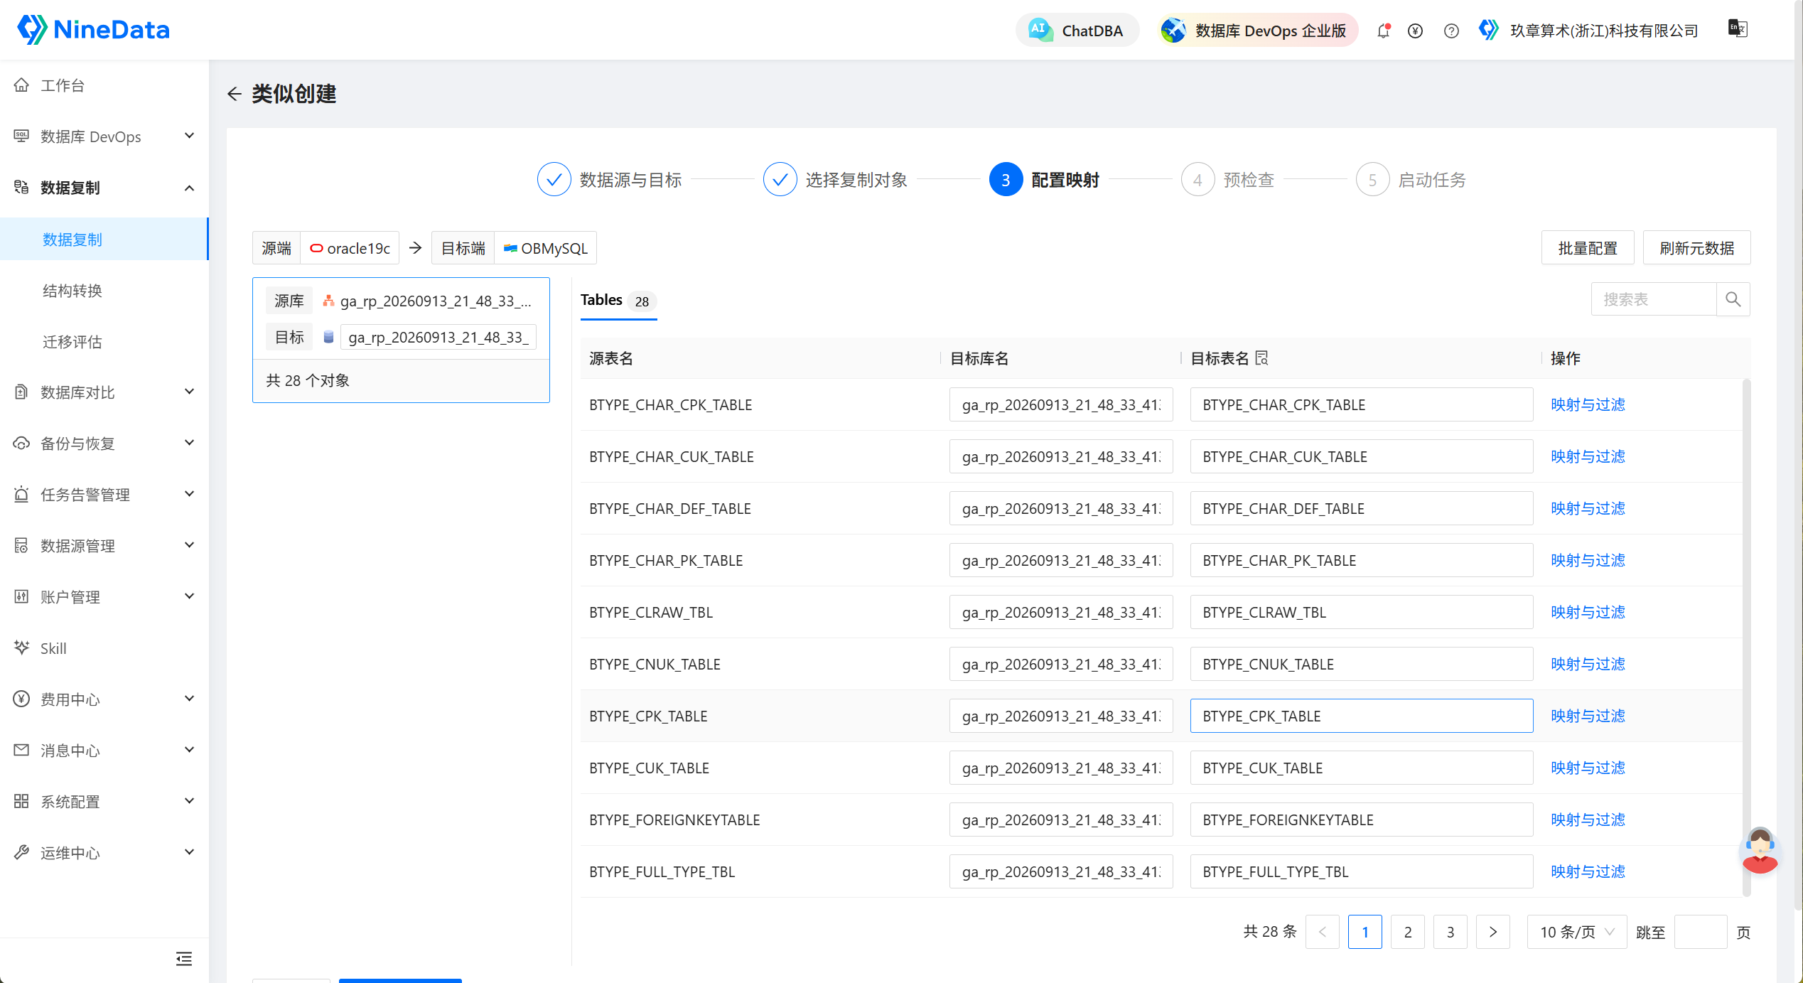Click the back arrow next to 类似创建
The width and height of the screenshot is (1803, 983).
tap(235, 94)
